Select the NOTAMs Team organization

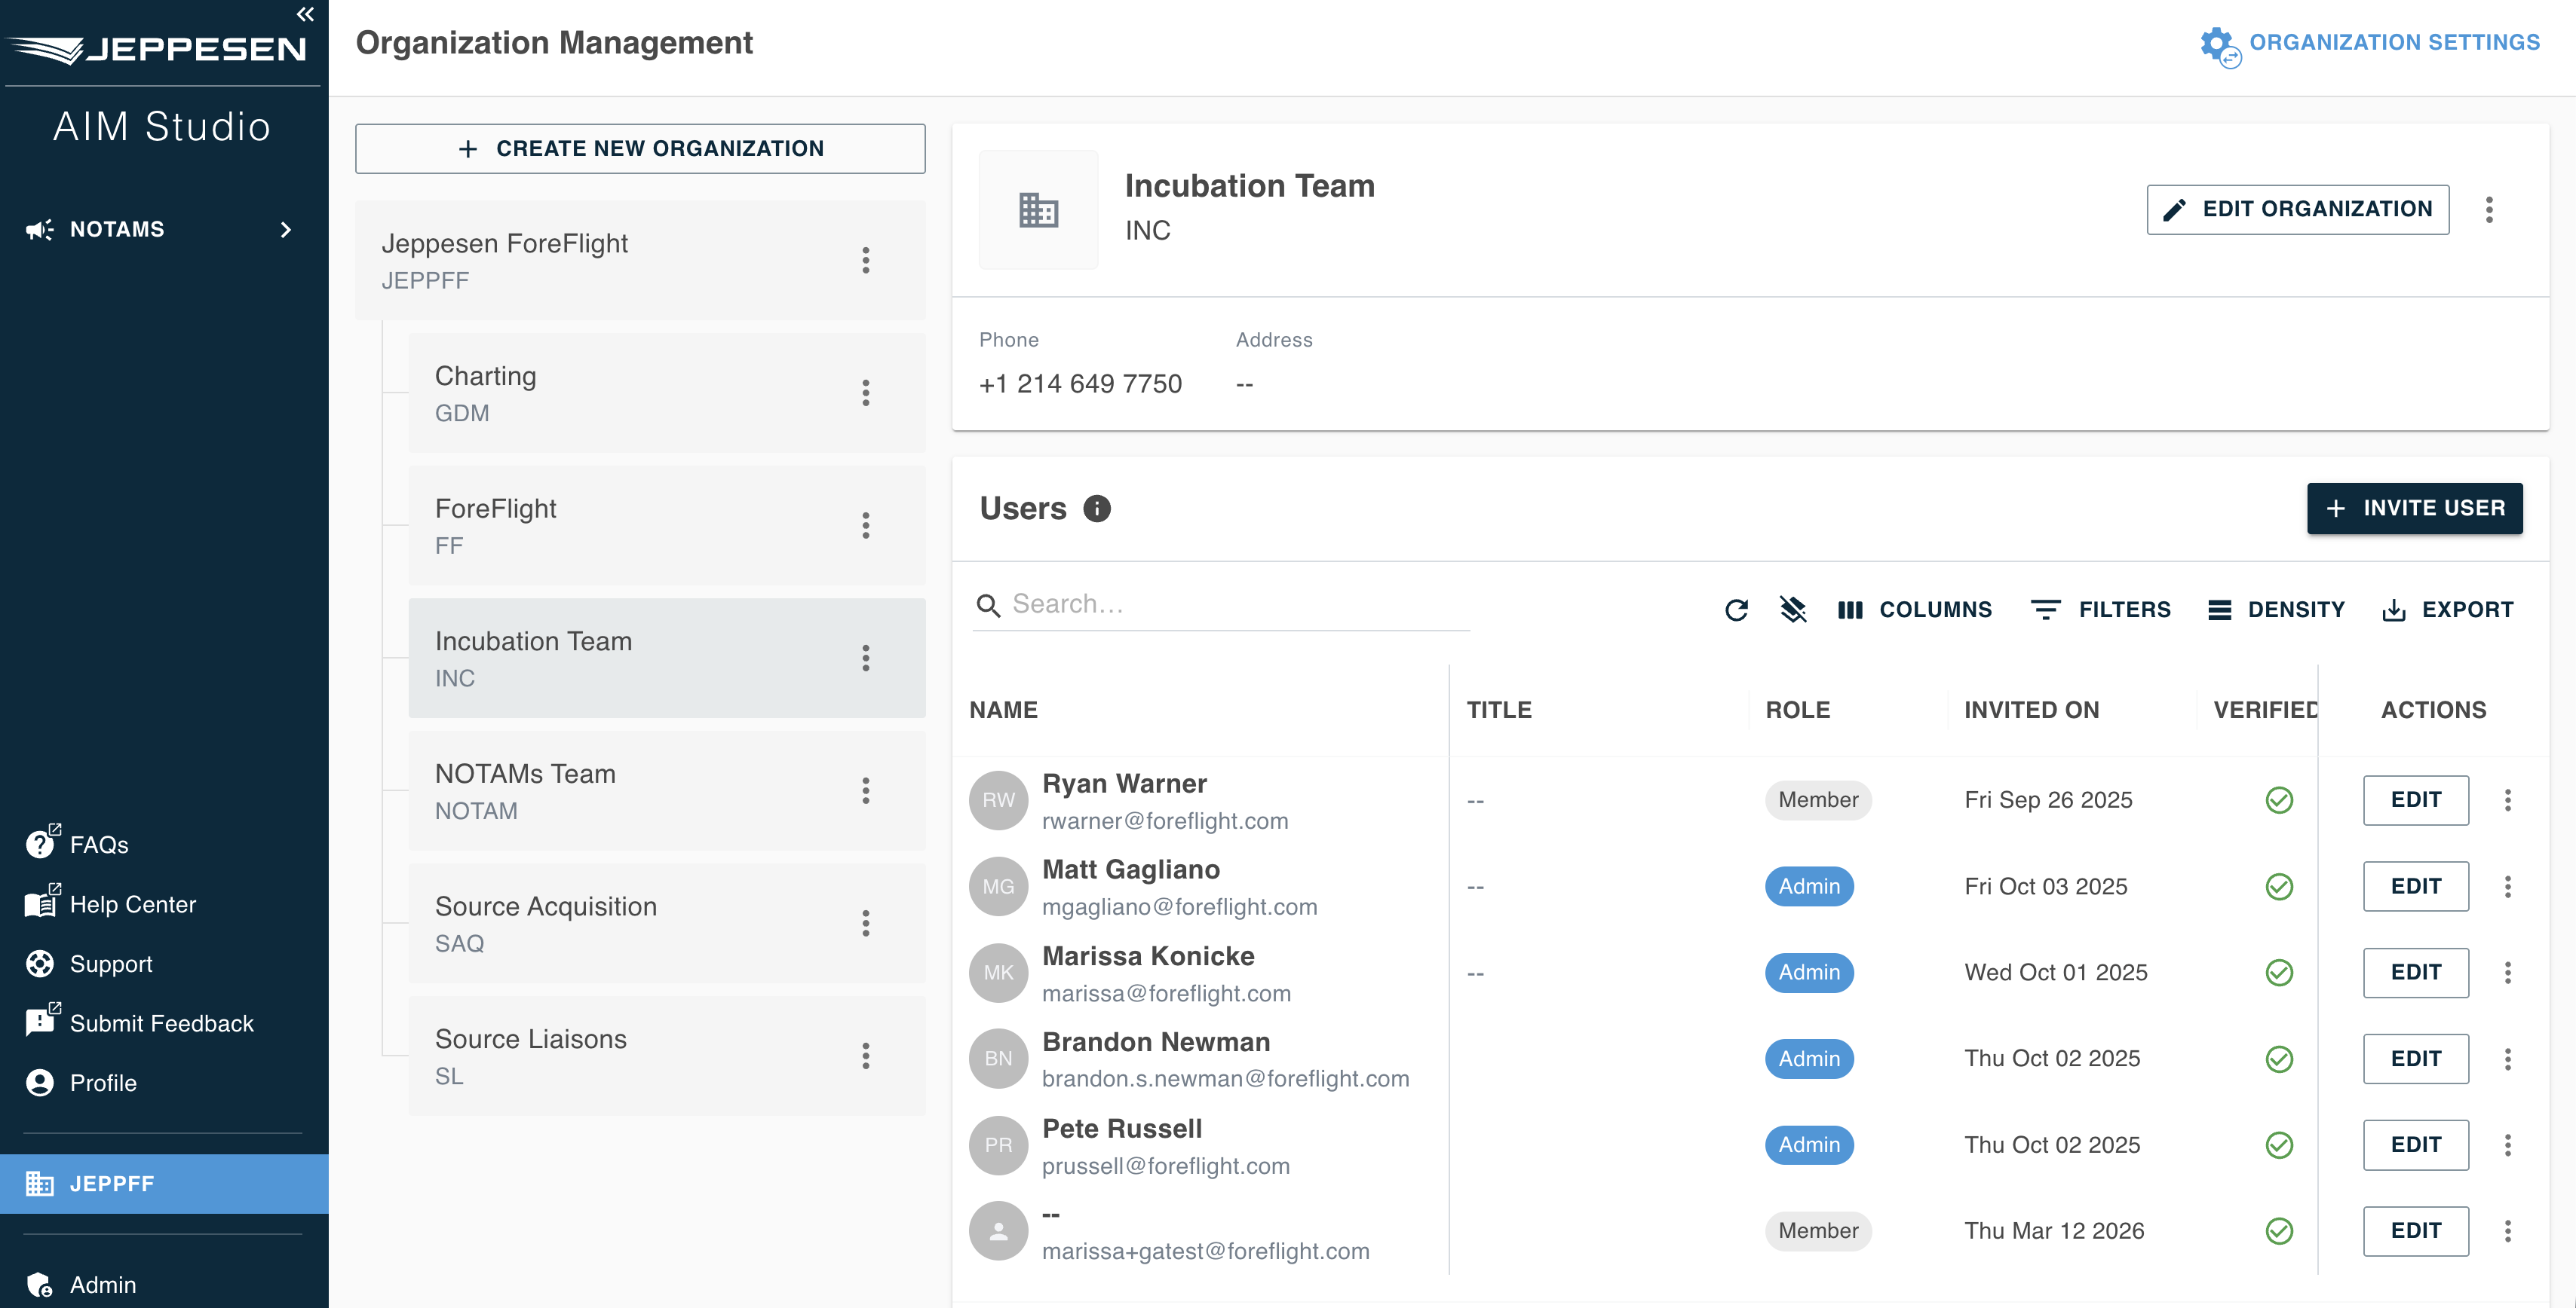pos(667,791)
